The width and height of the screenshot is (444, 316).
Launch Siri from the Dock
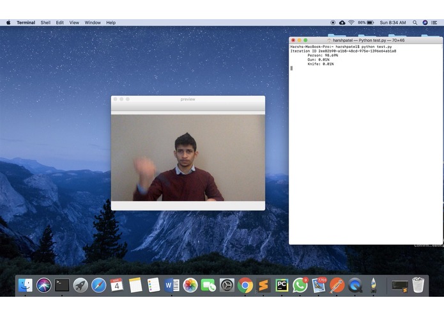[44, 285]
